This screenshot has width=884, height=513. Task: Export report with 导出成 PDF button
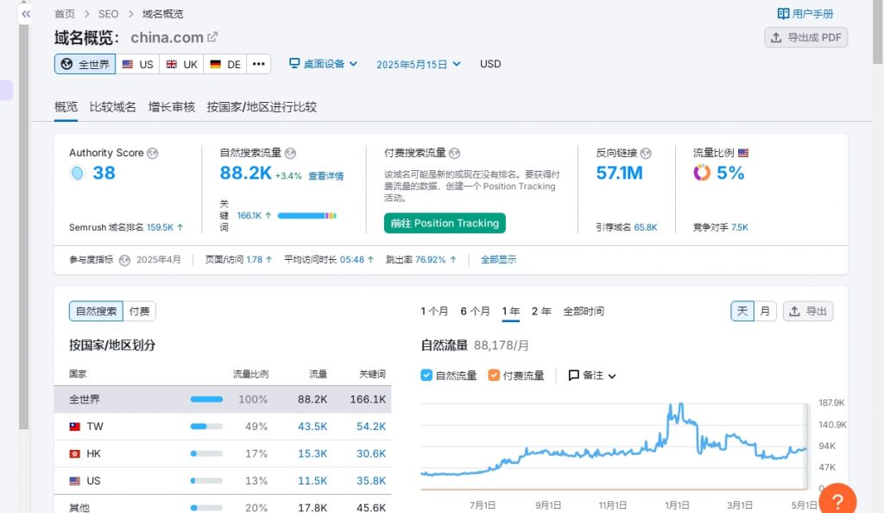pos(806,38)
